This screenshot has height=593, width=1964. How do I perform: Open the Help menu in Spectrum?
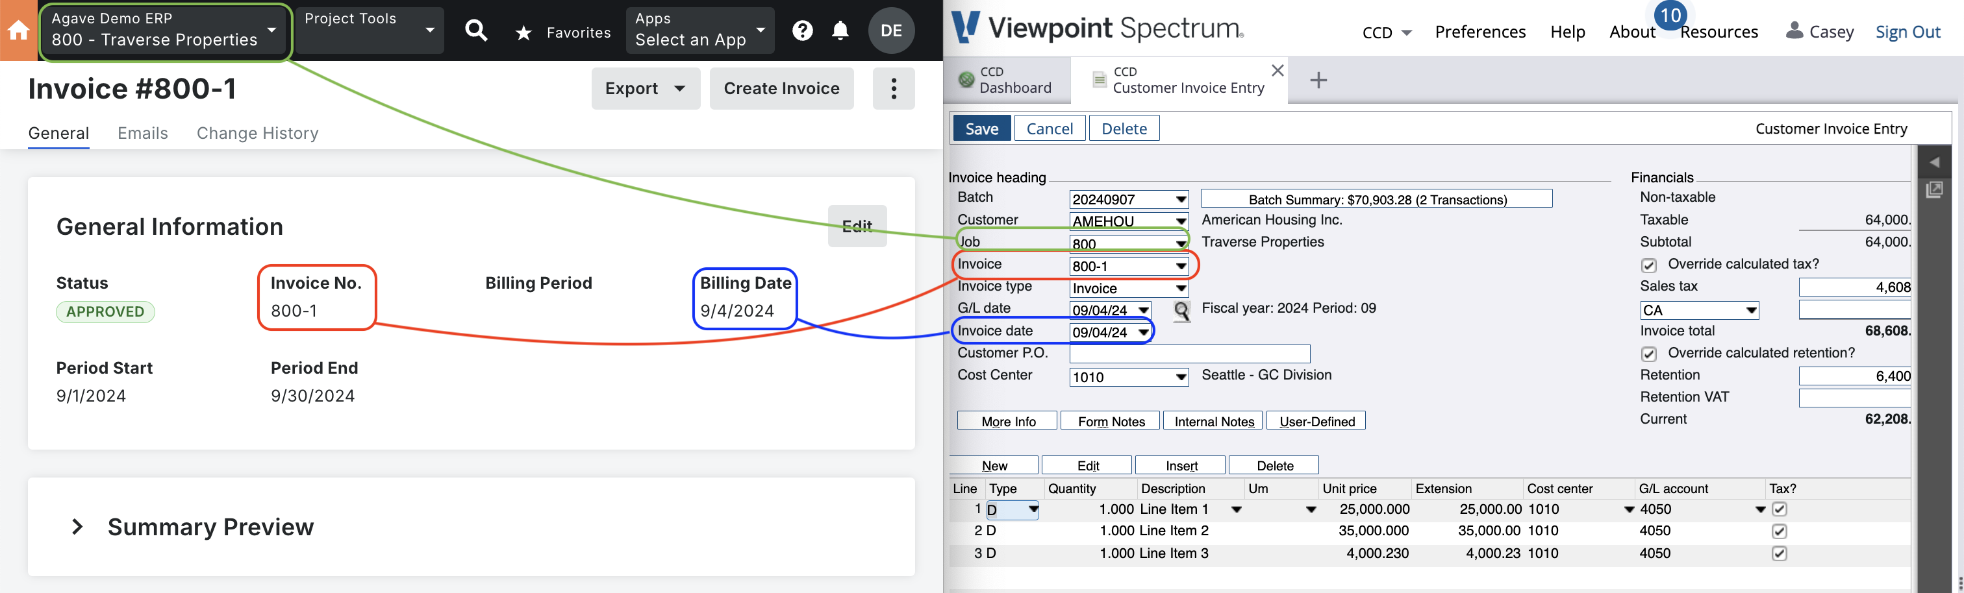click(1568, 32)
